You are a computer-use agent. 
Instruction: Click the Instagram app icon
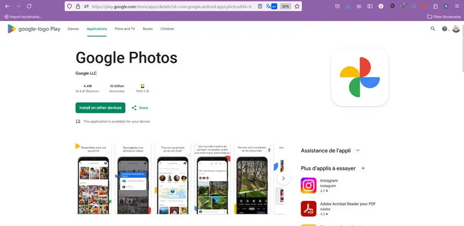(309, 186)
